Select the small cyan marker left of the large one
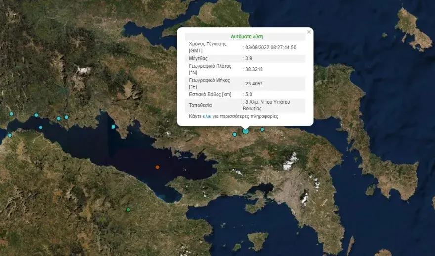Image resolution: width=435 pixels, height=256 pixels. 235,134
